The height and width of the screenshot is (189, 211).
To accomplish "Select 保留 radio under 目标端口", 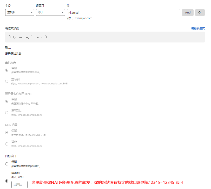I will point(7,164).
